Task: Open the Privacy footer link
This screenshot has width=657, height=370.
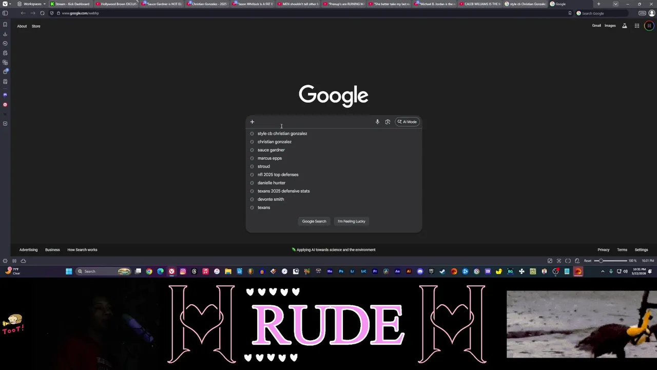Action: [x=604, y=250]
